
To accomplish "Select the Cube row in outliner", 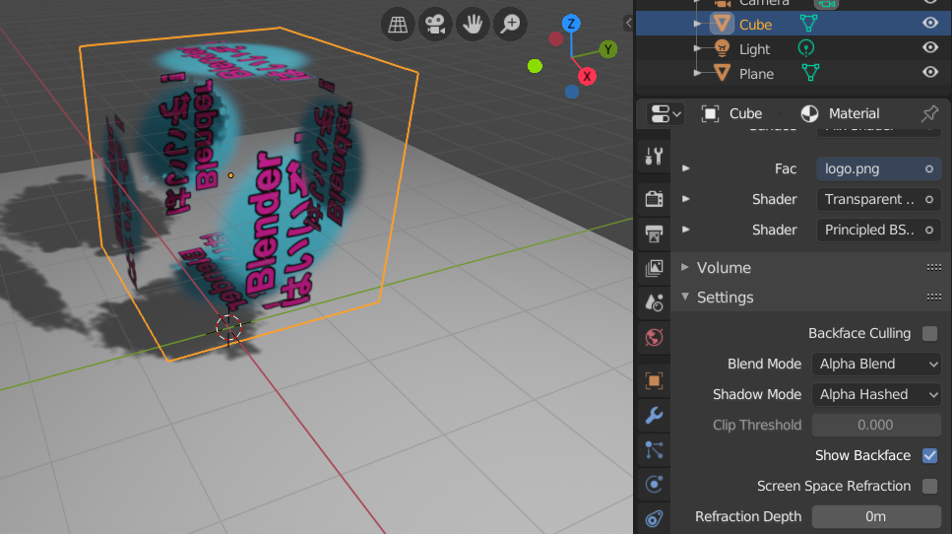I will point(793,24).
